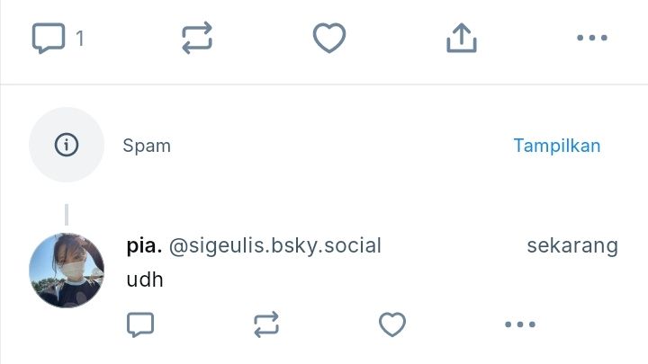This screenshot has height=364, width=648.
Task: Click the reply count number 1
Action: [x=80, y=39]
